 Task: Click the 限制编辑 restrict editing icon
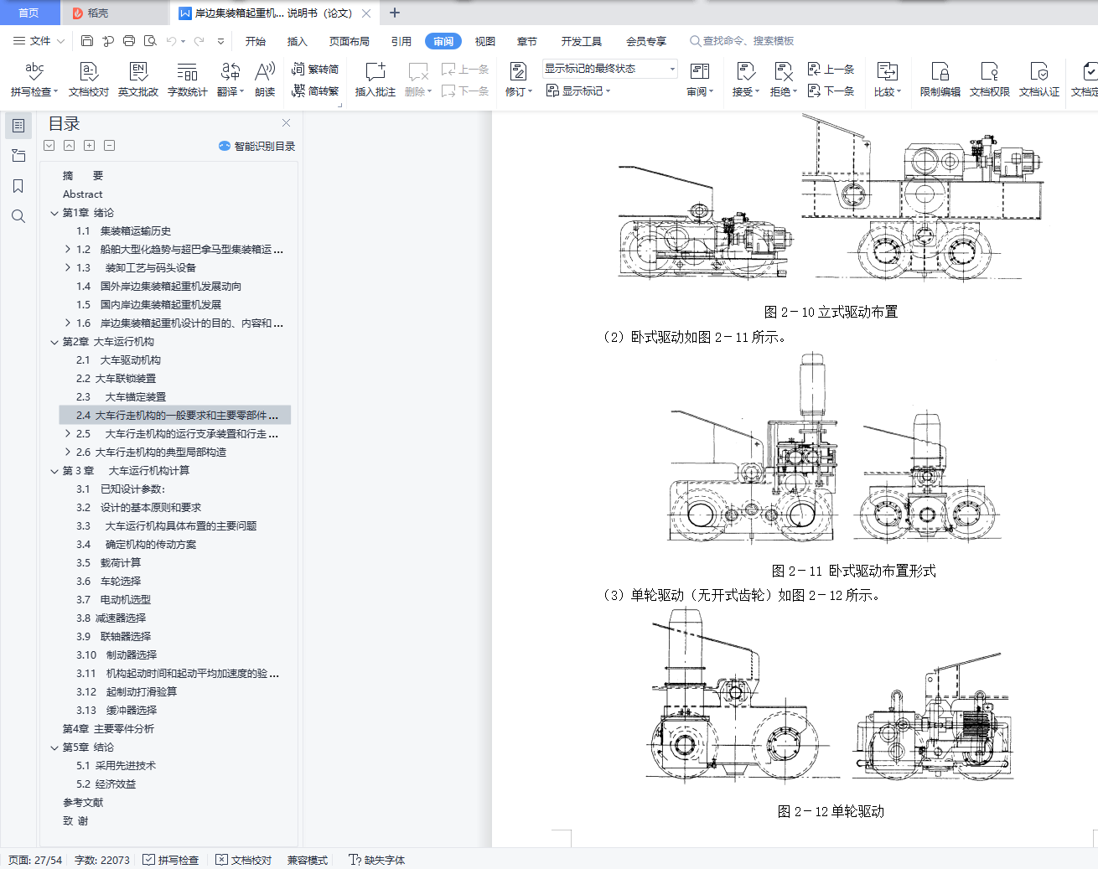(940, 79)
